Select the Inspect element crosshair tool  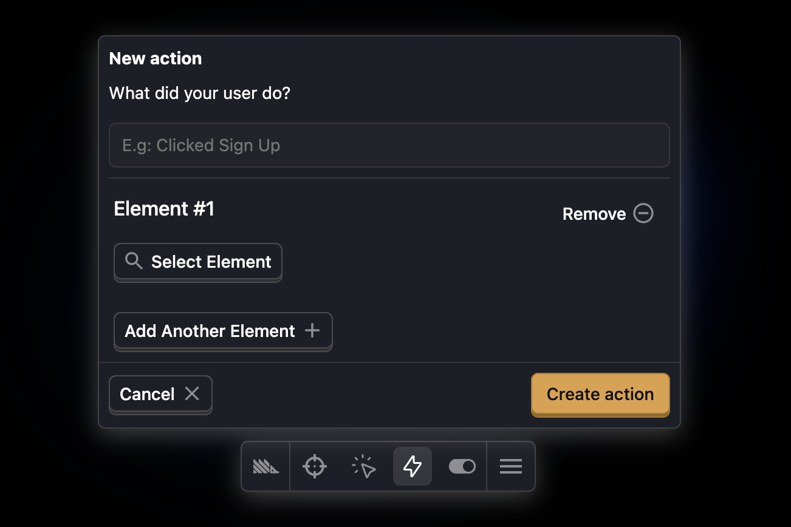pos(315,466)
